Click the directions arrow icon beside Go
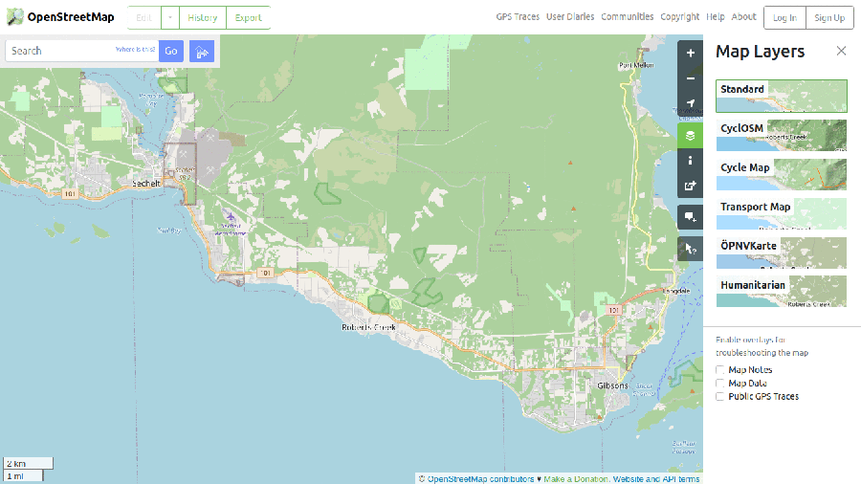Image resolution: width=861 pixels, height=484 pixels. [x=202, y=51]
